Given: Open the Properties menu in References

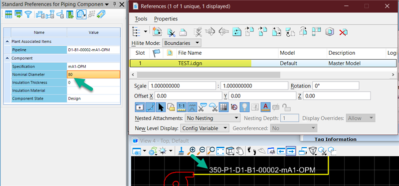Looking at the screenshot, I should tap(166, 19).
